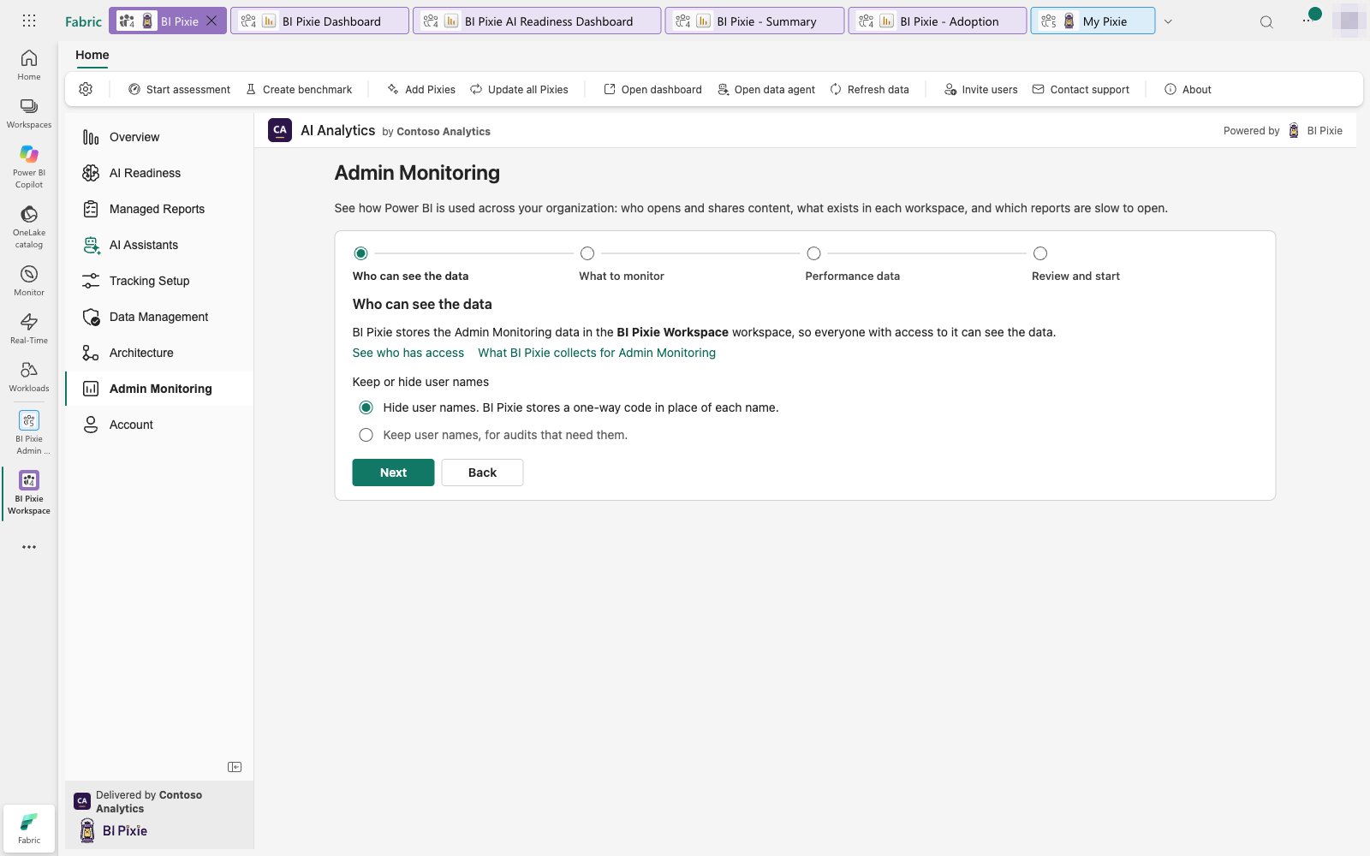The width and height of the screenshot is (1370, 856).
Task: Switch to BI Pixie Dashboard tab
Action: click(319, 21)
